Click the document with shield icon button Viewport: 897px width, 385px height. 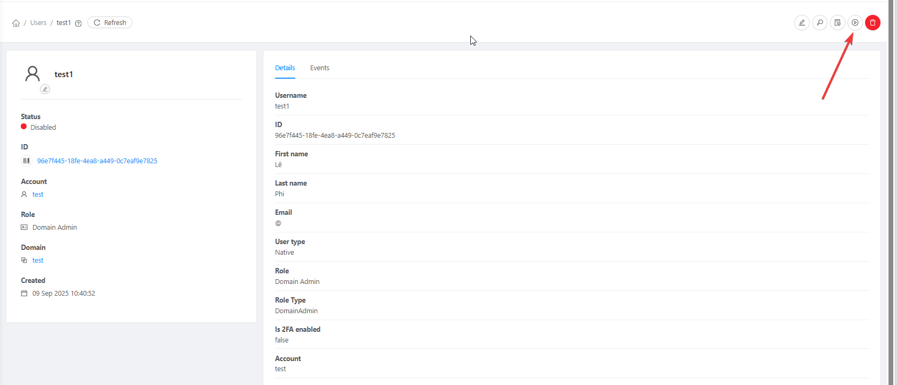[x=837, y=23]
